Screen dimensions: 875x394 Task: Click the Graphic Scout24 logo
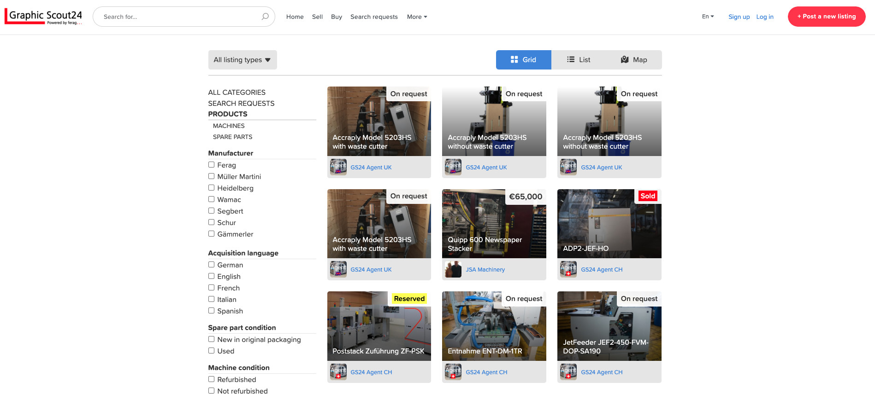(x=44, y=17)
